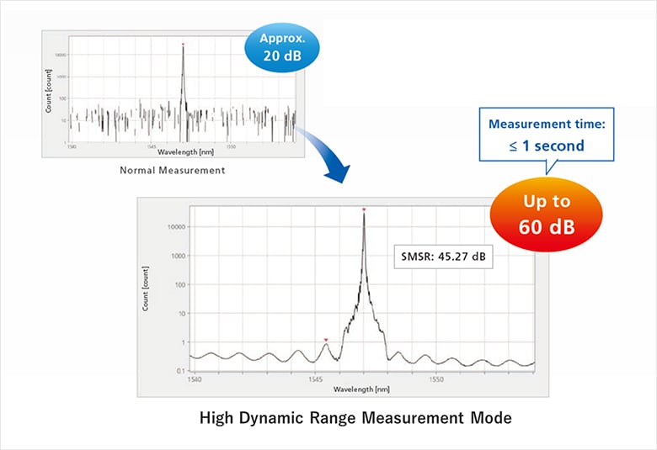Click the 10000 tick on the large chart's count axis
This screenshot has height=450, width=657.
click(x=174, y=227)
